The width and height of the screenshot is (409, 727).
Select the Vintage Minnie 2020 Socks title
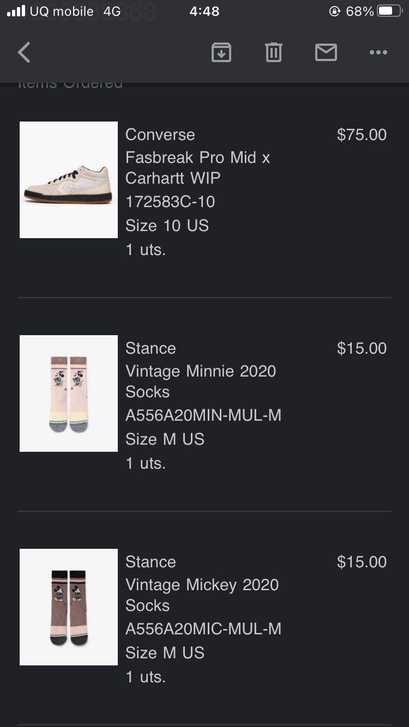pyautogui.click(x=201, y=381)
